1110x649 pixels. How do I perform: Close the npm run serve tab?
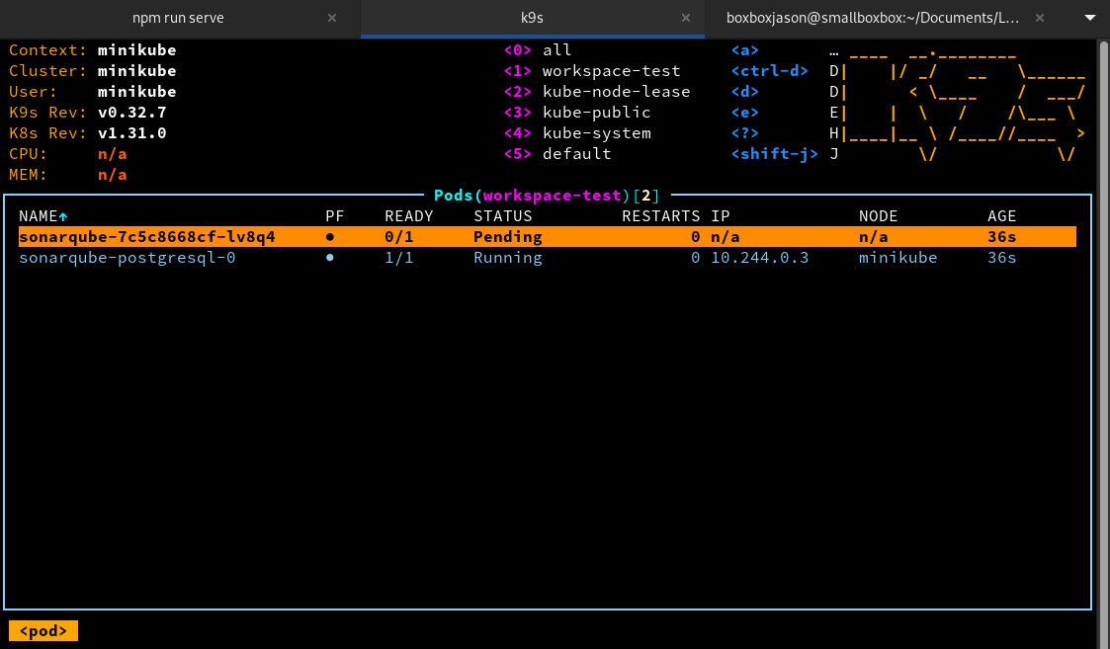(332, 19)
